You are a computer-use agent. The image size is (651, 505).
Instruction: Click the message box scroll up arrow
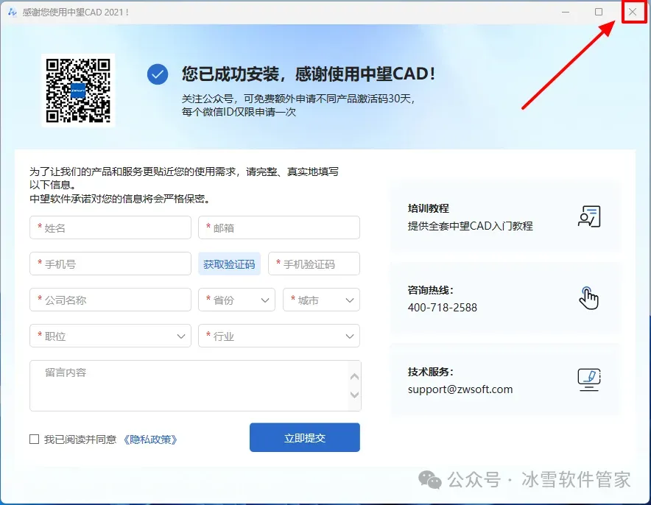[354, 377]
